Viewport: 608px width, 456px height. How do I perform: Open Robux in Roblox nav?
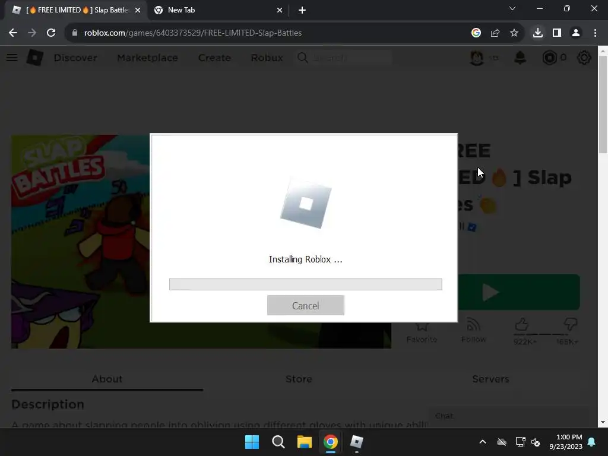pos(267,58)
